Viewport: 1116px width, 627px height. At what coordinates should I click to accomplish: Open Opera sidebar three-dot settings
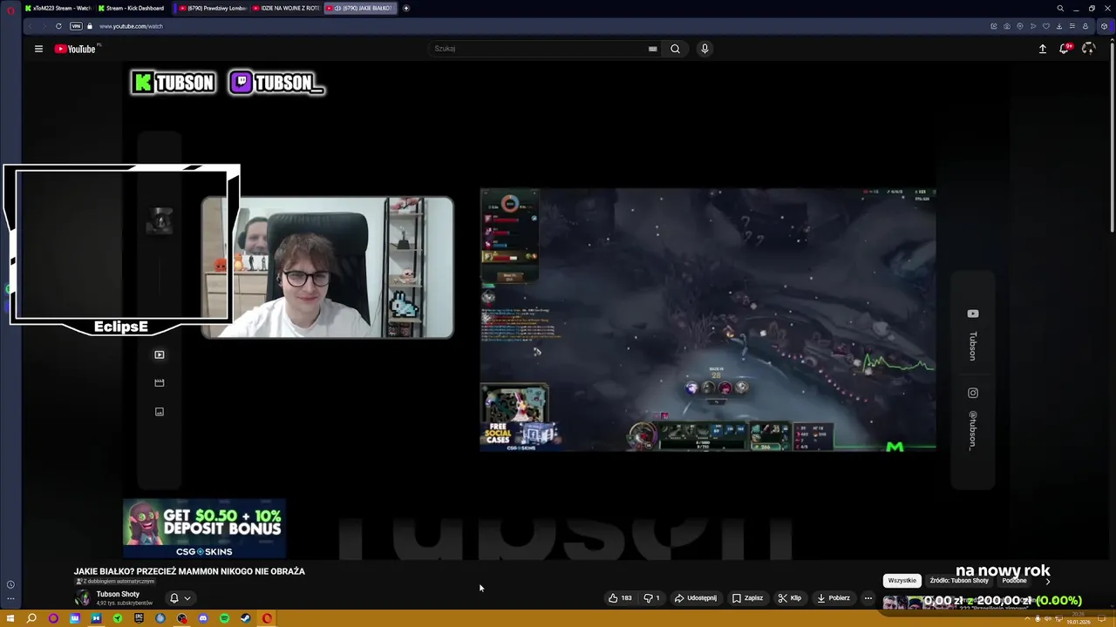[x=10, y=598]
